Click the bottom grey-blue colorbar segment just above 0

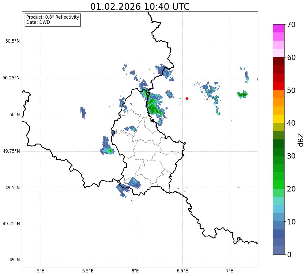[x=279, y=250]
